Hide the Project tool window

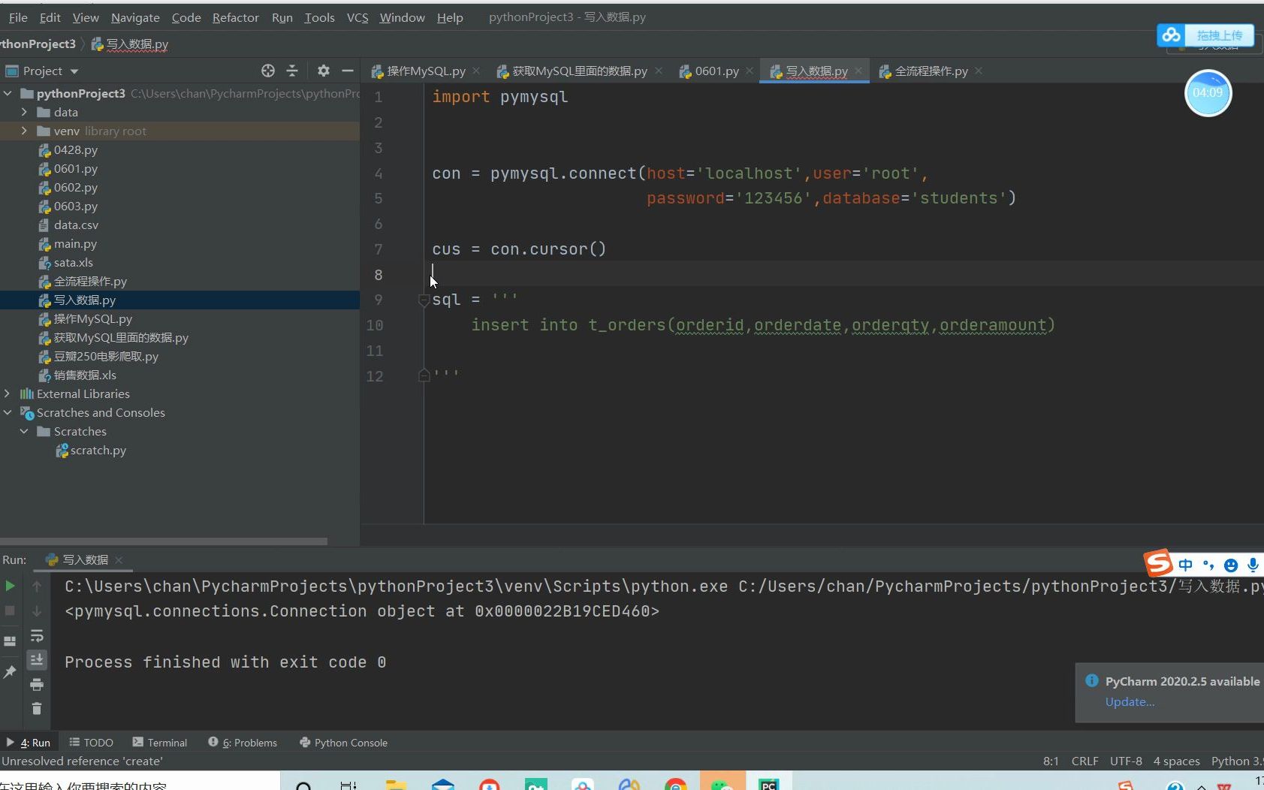(347, 71)
